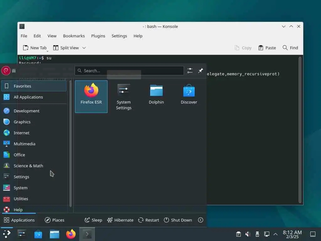Open the Office category
The height and width of the screenshot is (241, 321).
click(x=34, y=155)
